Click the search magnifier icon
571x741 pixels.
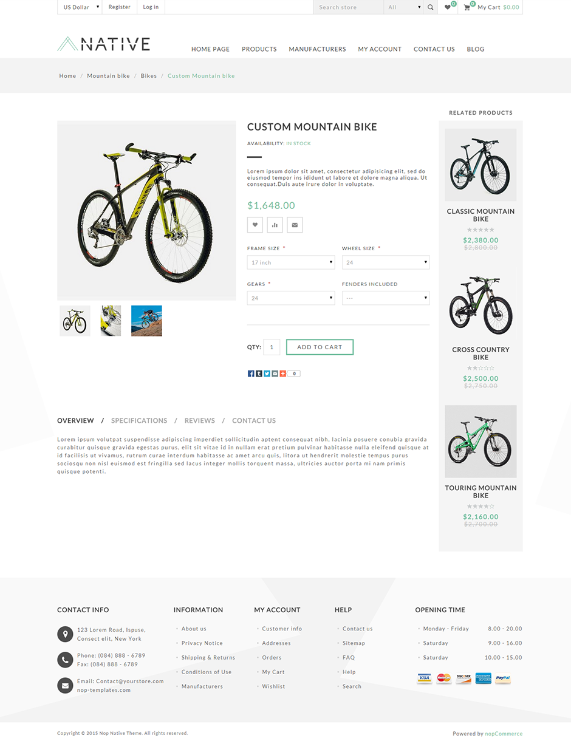[x=430, y=7]
